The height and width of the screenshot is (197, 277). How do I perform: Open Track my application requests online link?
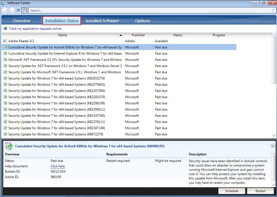click(35, 29)
